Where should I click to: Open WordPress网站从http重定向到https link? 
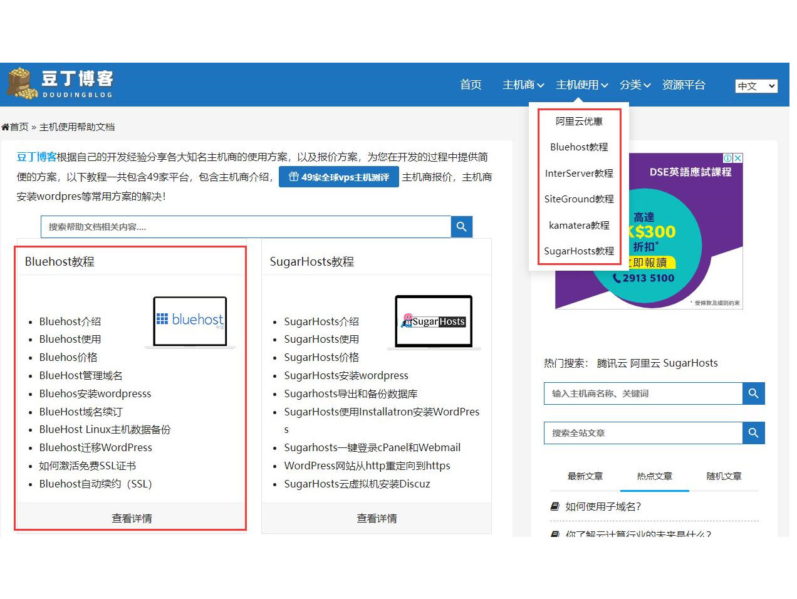pyautogui.click(x=367, y=466)
